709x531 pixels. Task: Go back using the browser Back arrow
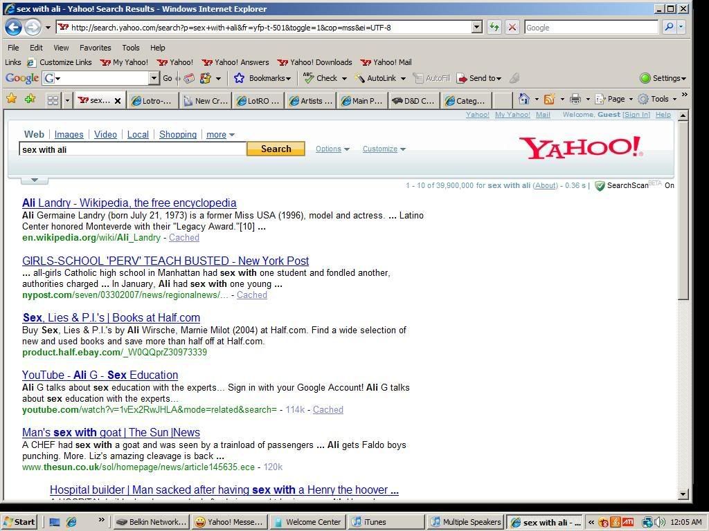click(14, 28)
